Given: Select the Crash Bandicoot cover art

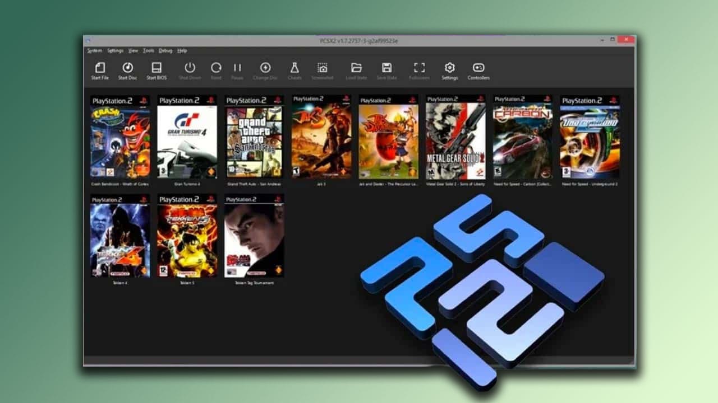Looking at the screenshot, I should pos(120,137).
